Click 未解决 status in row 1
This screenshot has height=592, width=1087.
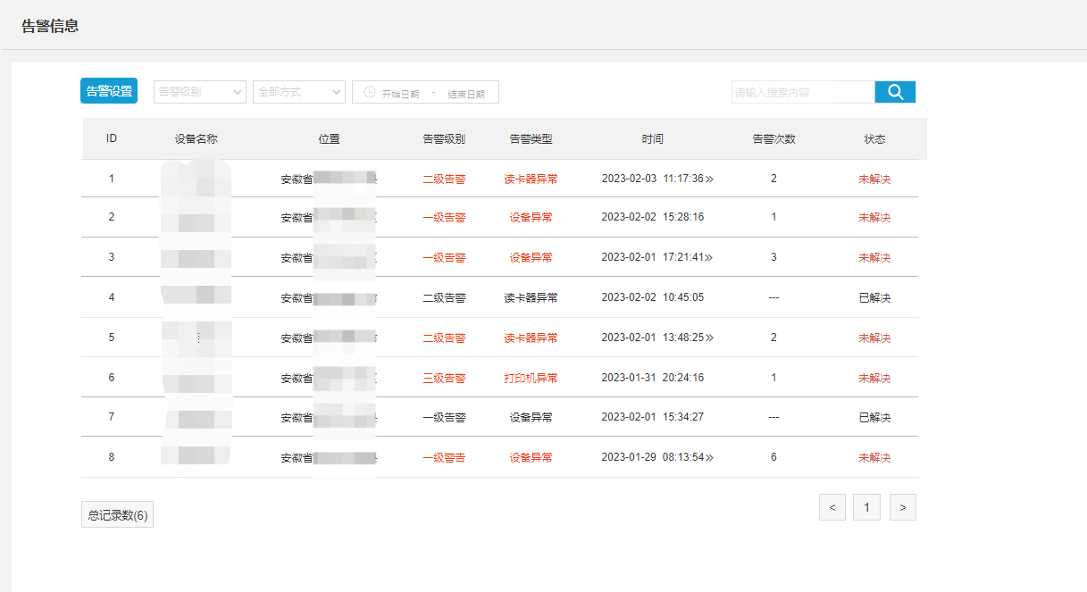pos(874,179)
